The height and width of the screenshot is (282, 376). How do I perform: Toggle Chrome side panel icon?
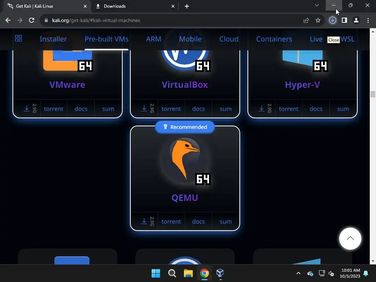pyautogui.click(x=344, y=21)
